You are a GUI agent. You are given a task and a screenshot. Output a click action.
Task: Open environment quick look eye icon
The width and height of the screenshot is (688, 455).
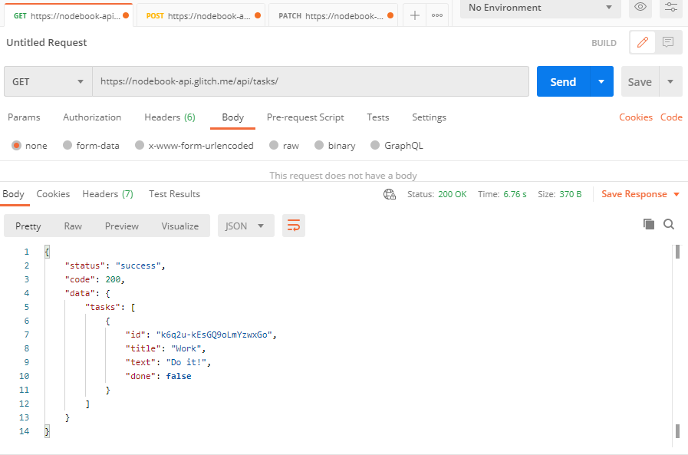640,8
